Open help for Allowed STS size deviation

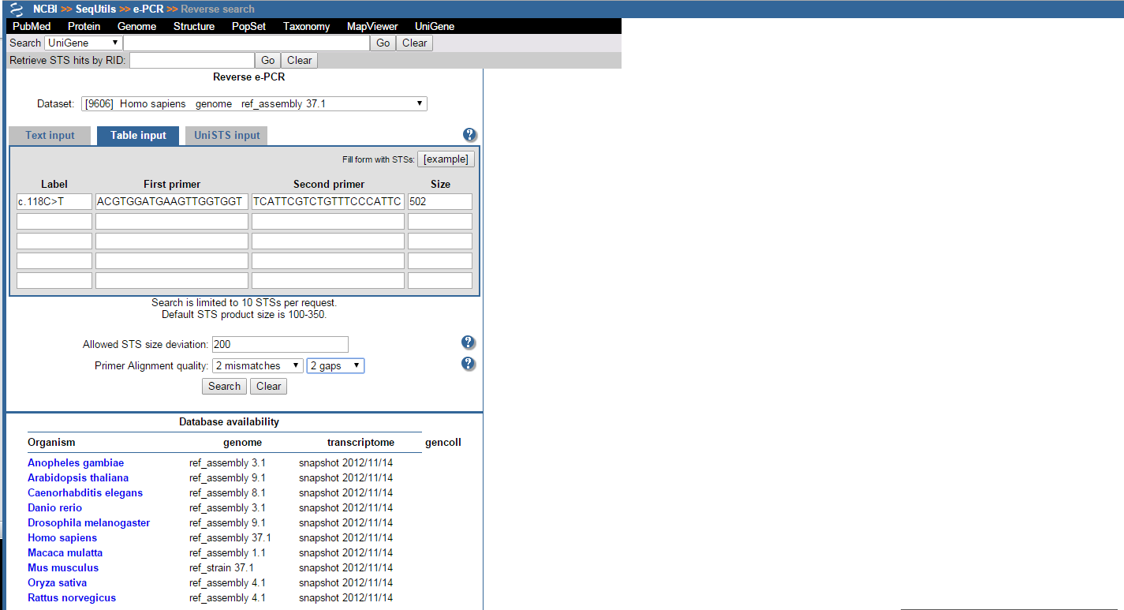(468, 342)
